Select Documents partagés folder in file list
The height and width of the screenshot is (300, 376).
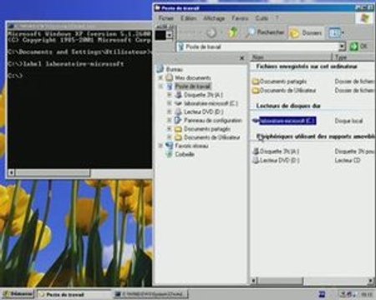tap(279, 82)
